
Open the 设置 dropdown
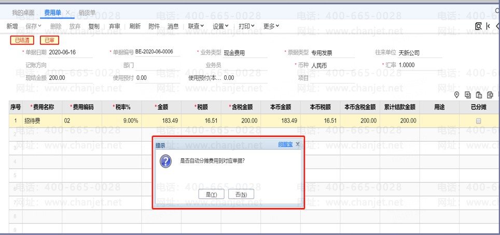(x=220, y=26)
